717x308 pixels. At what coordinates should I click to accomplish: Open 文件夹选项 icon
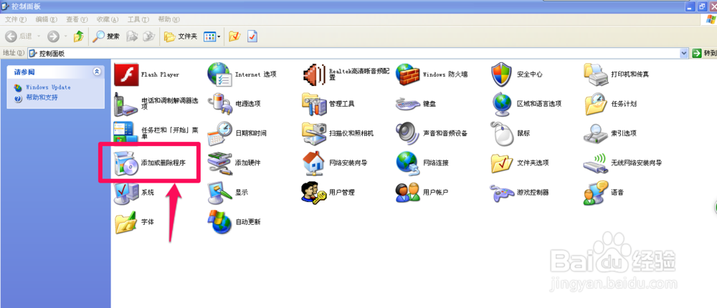point(502,163)
